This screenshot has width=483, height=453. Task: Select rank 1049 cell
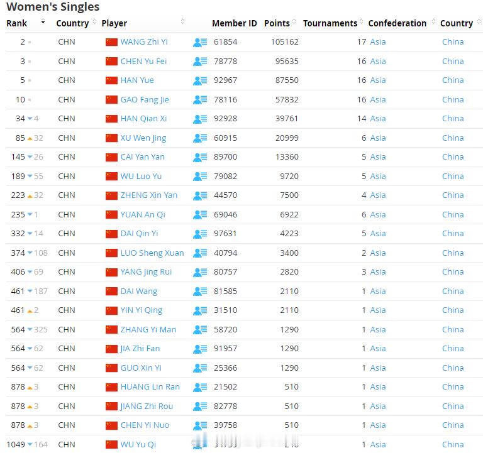[16, 444]
